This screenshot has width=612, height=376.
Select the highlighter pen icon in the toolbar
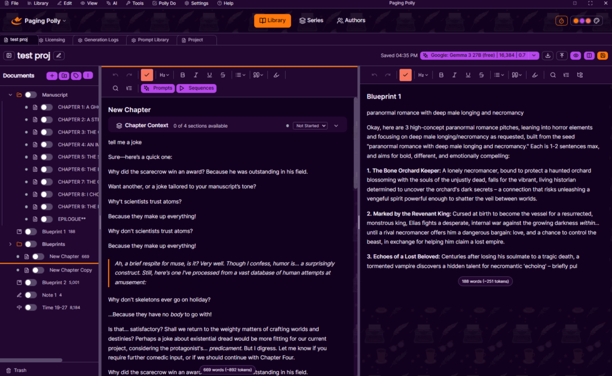coord(276,75)
